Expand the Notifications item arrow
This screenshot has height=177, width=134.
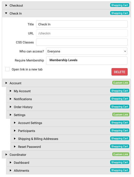11,99
